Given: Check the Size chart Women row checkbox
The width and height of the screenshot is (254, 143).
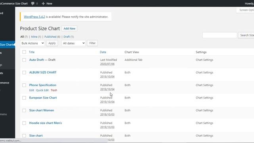Looking at the screenshot, I should point(24,110).
